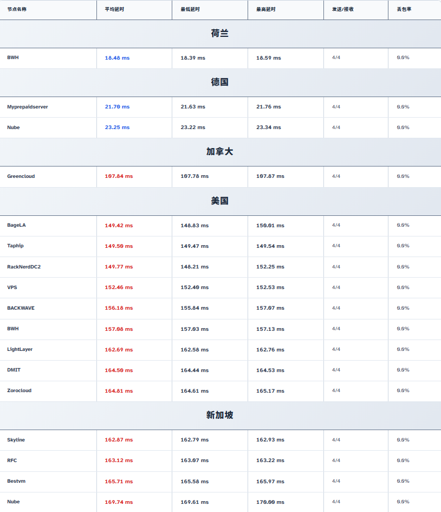This screenshot has height=512, width=441.
Task: Select the 最高延时 column header
Action: (266, 9)
